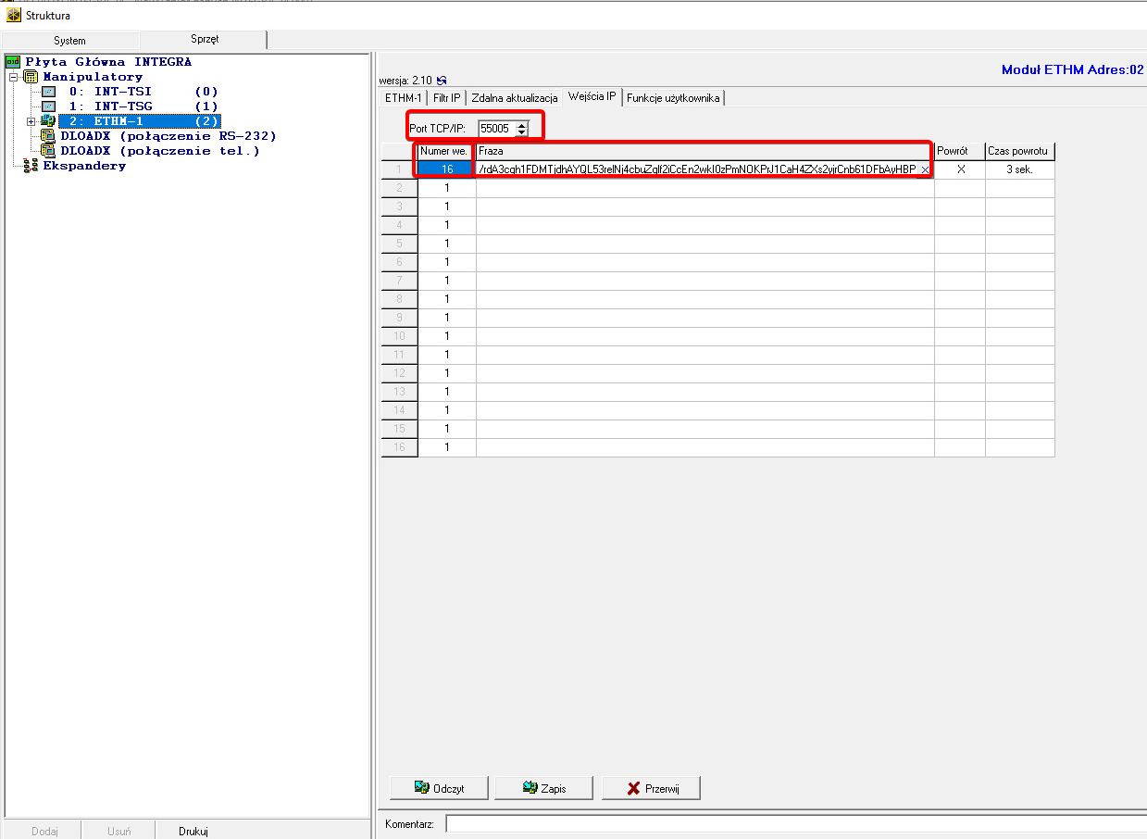The image size is (1147, 839).
Task: Collapse the Manipulatory tree node
Action: click(14, 77)
